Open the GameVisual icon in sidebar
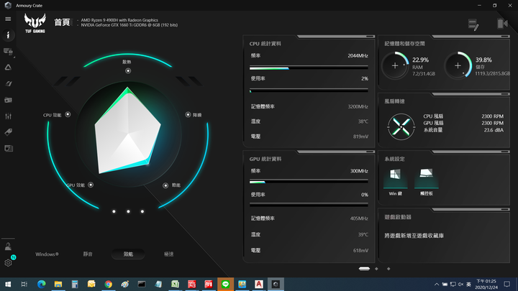The image size is (518, 291). (8, 83)
